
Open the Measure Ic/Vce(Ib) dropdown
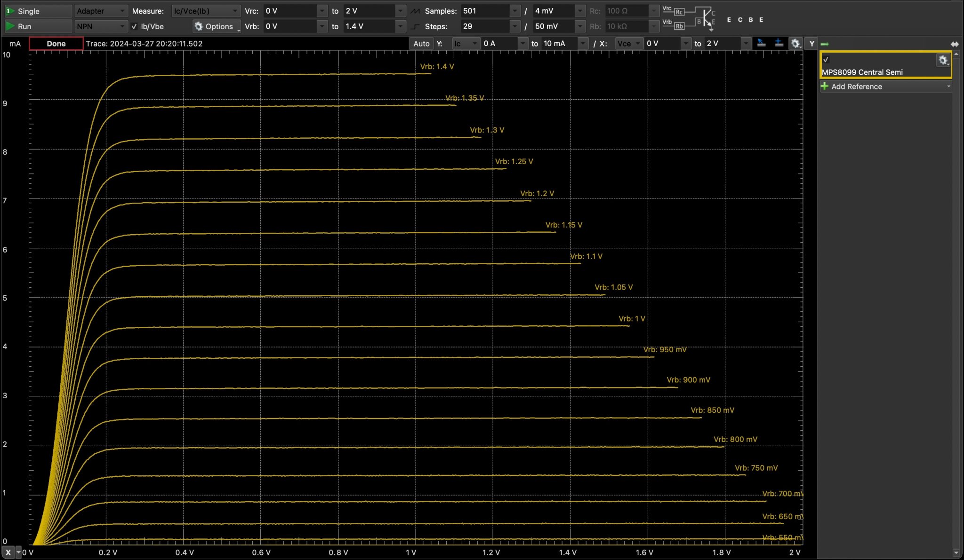point(205,11)
